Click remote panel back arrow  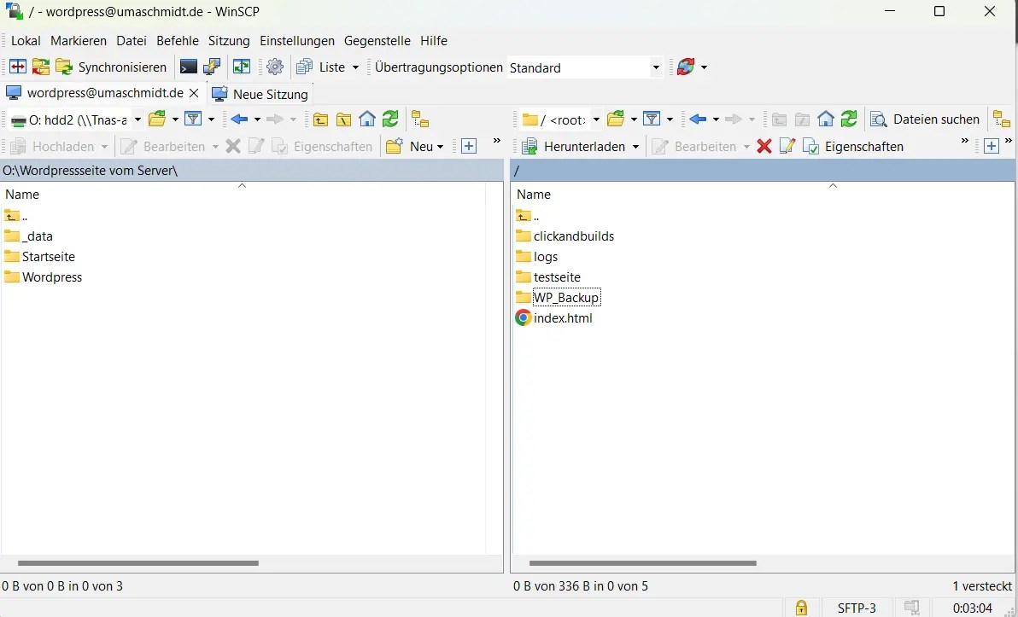(698, 119)
